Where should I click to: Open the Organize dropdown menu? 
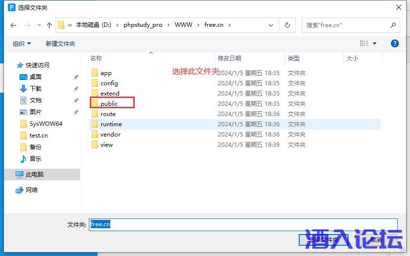tap(21, 43)
